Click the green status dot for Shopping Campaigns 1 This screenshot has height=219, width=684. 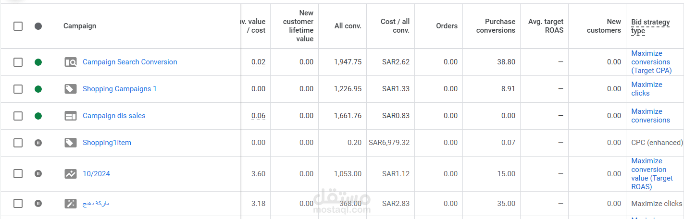click(38, 89)
